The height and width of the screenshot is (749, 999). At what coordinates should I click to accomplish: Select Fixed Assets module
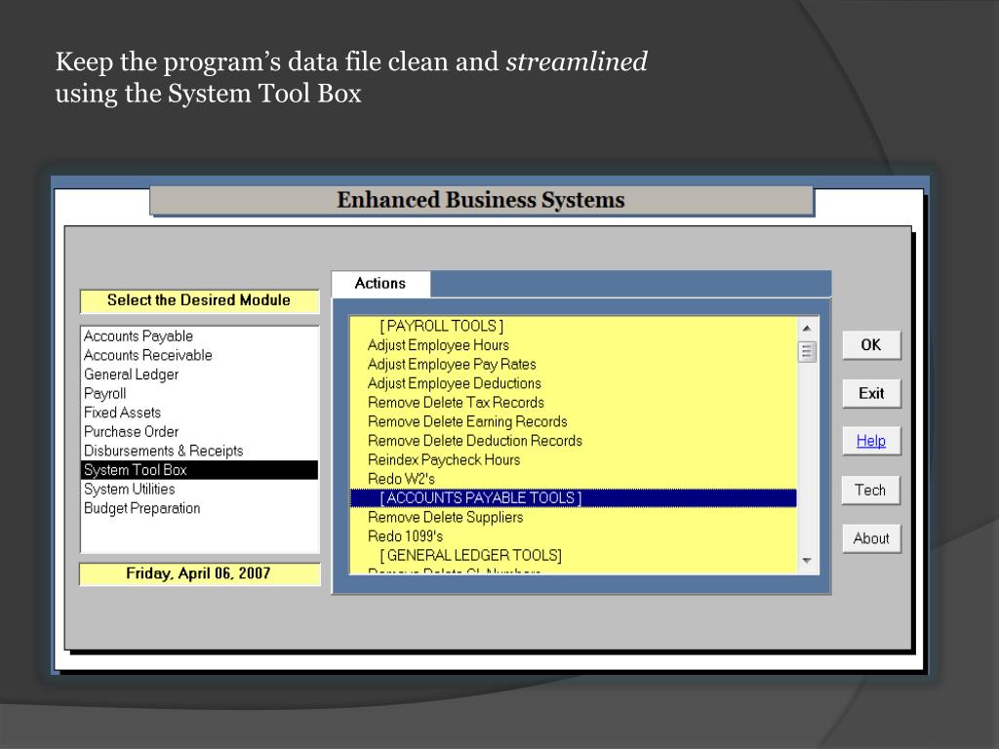tap(200, 413)
